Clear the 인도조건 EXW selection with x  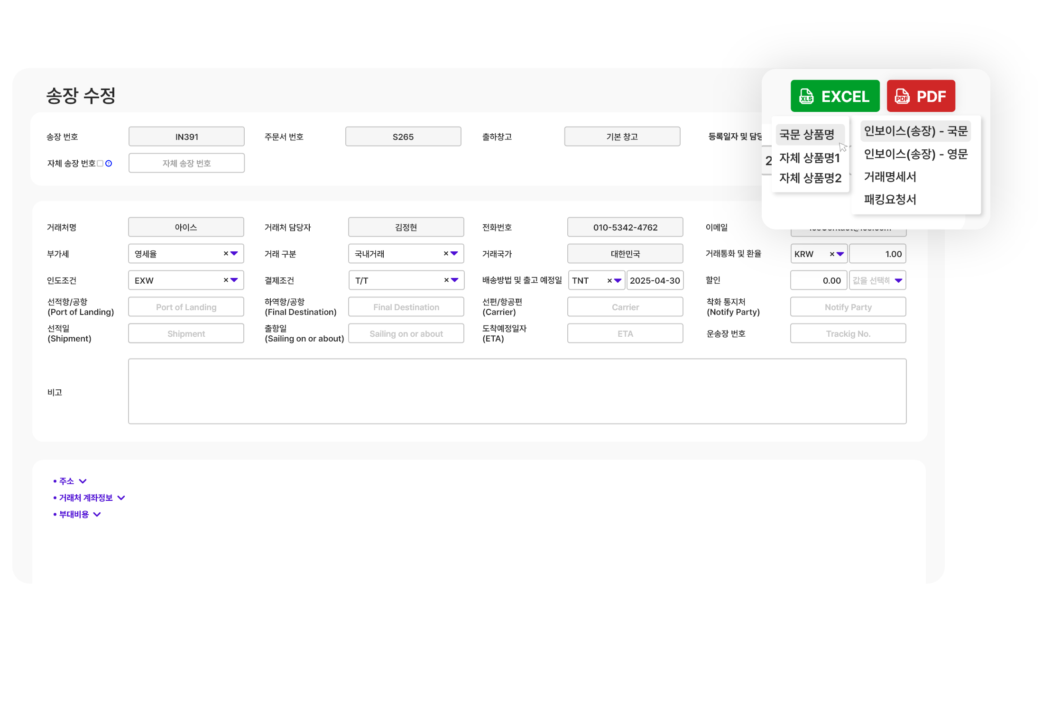(x=226, y=280)
